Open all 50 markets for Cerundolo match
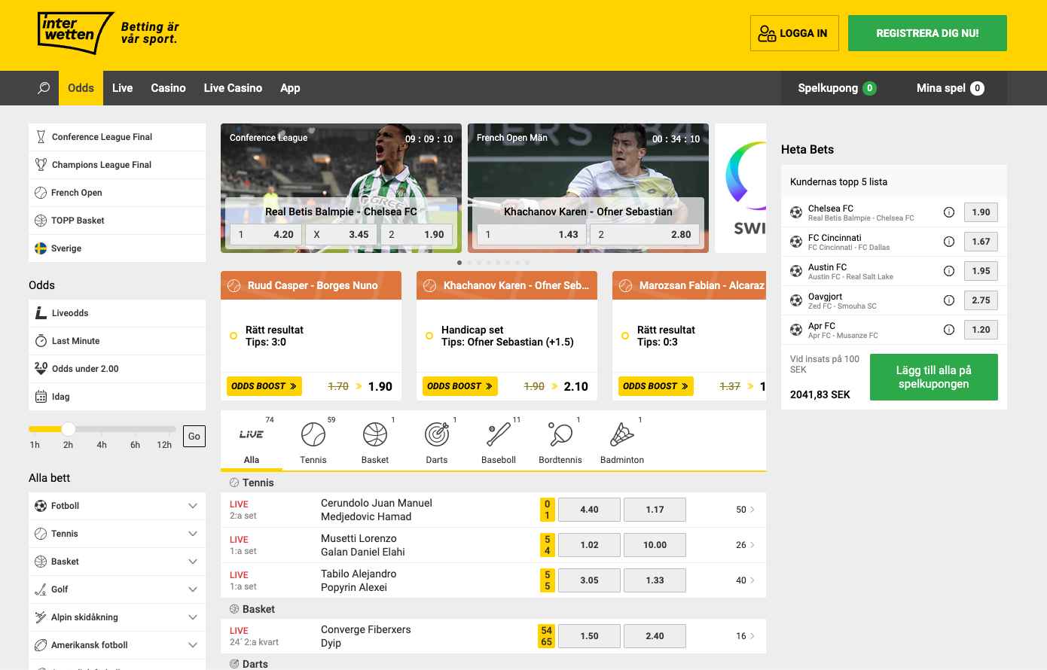Image resolution: width=1047 pixels, height=670 pixels. coord(745,510)
